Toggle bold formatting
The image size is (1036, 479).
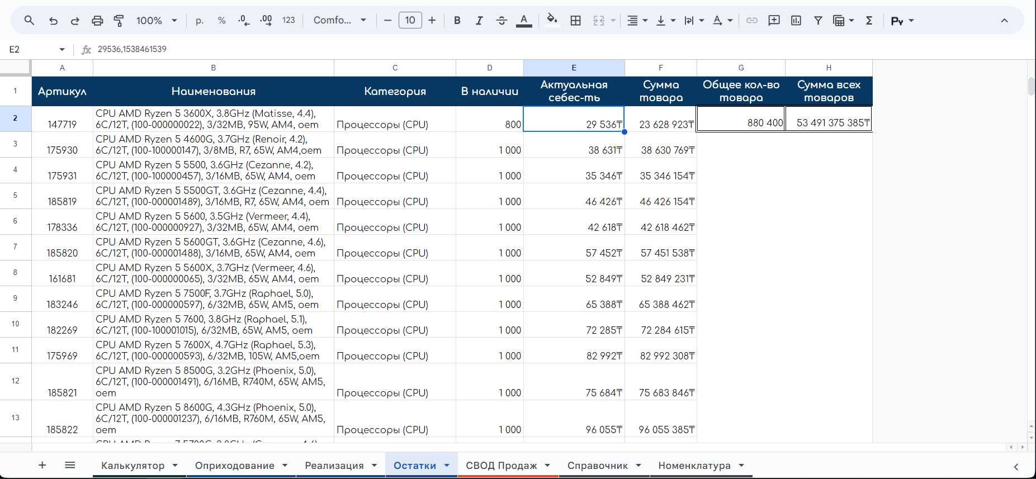(457, 20)
